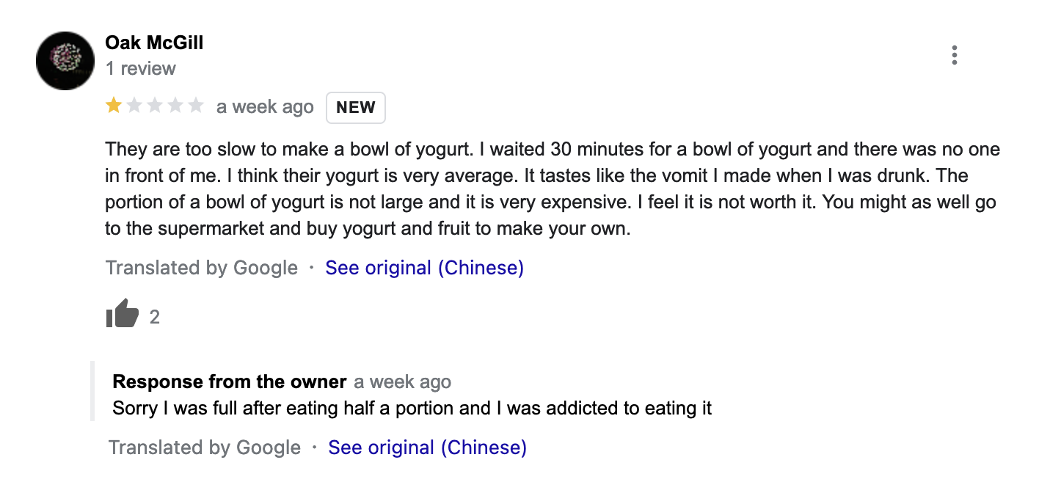Click the owner response's "a week ago" timestamp
The height and width of the screenshot is (493, 1039).
coord(402,382)
